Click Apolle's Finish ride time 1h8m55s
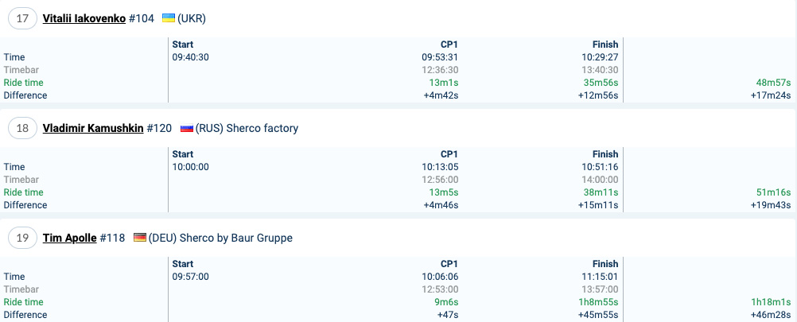Screen dimensions: 797x322 tap(597, 302)
